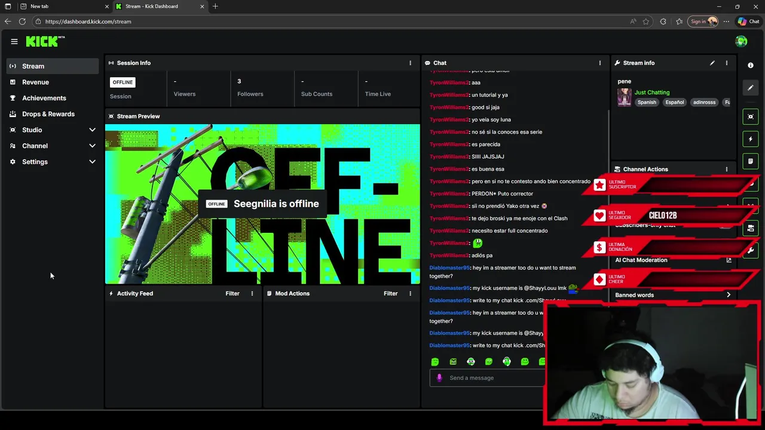The height and width of the screenshot is (430, 765).
Task: Click the purple microphone icon in chat input
Action: [439, 377]
